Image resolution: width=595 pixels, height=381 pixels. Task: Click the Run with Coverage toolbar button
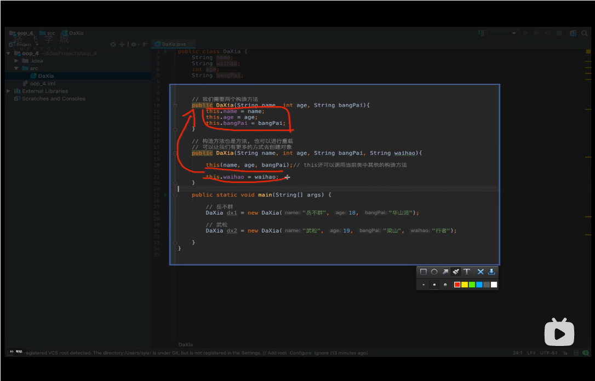tap(548, 33)
